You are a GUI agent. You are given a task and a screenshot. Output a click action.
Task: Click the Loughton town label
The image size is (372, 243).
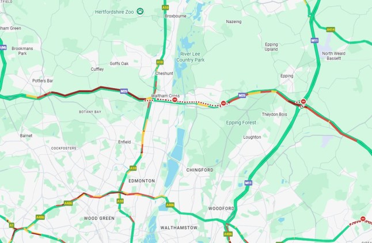pyautogui.click(x=252, y=137)
